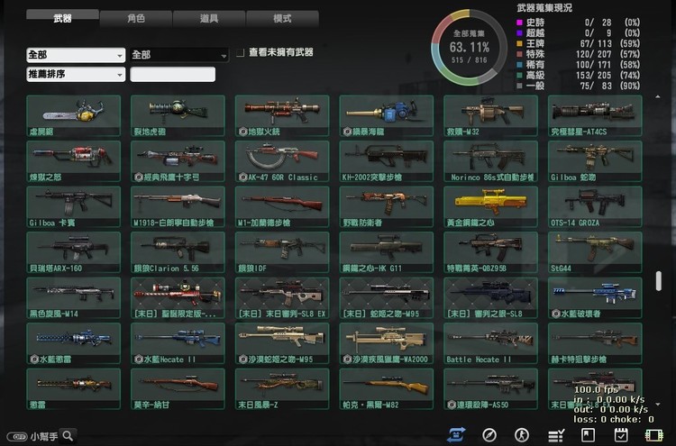This screenshot has height=446, width=676.
Task: Select the OTS-14 GROZA weapon card
Action: (596, 207)
